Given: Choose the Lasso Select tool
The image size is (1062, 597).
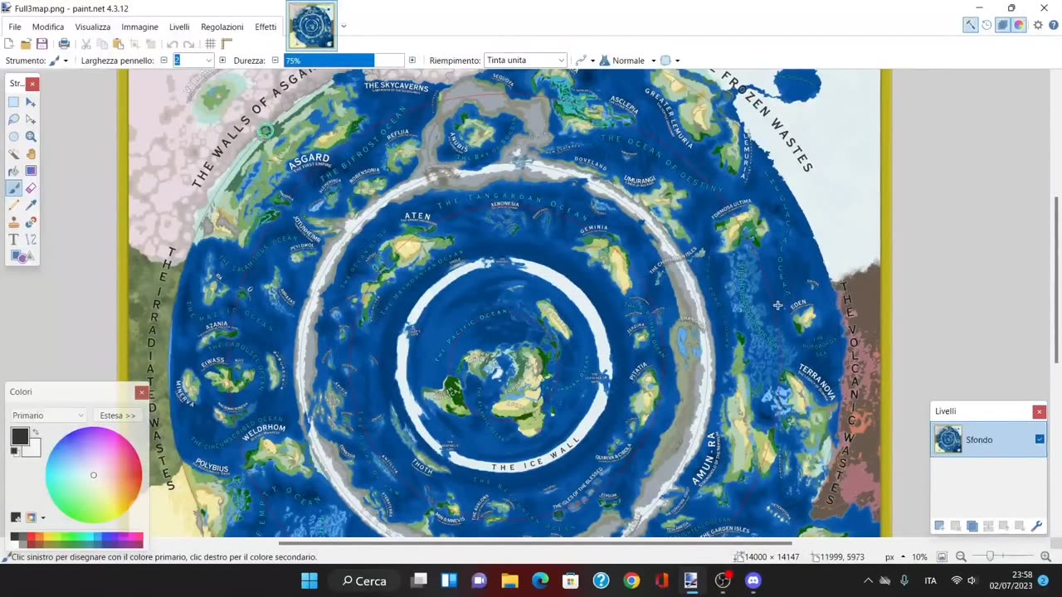Looking at the screenshot, I should (14, 119).
